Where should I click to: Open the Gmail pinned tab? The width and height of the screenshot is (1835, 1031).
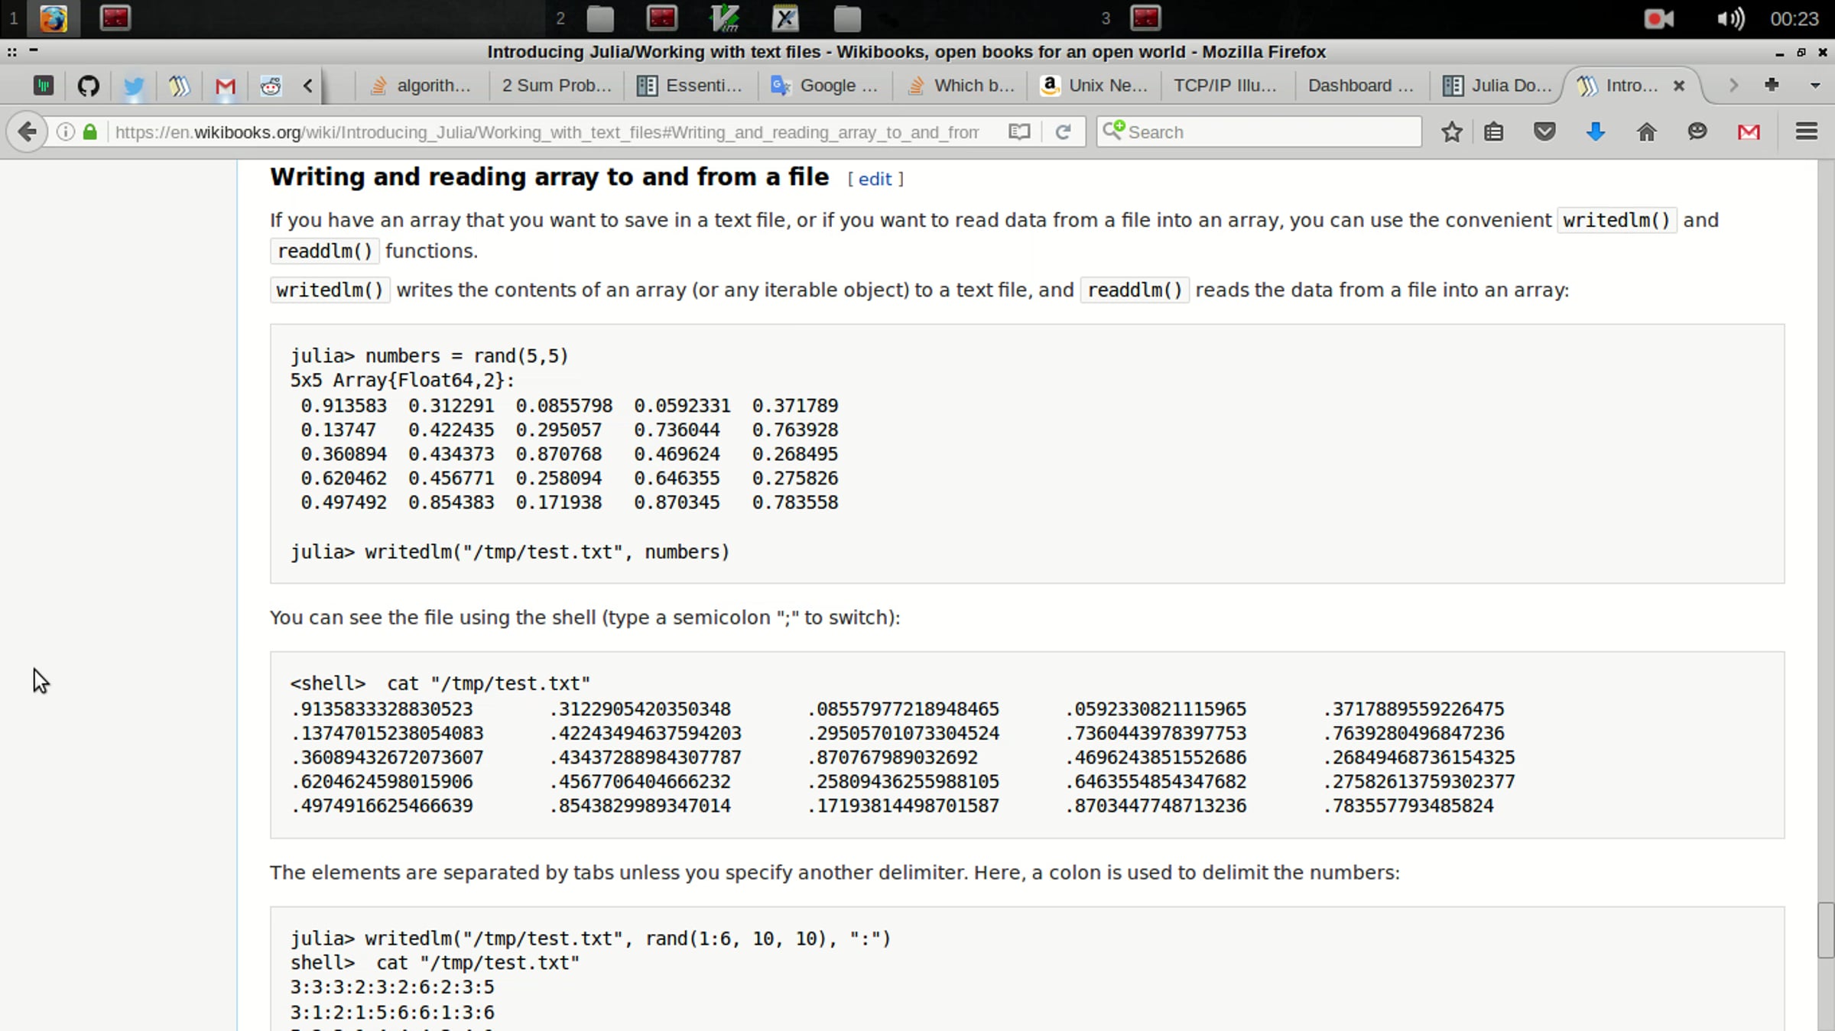[x=225, y=86]
